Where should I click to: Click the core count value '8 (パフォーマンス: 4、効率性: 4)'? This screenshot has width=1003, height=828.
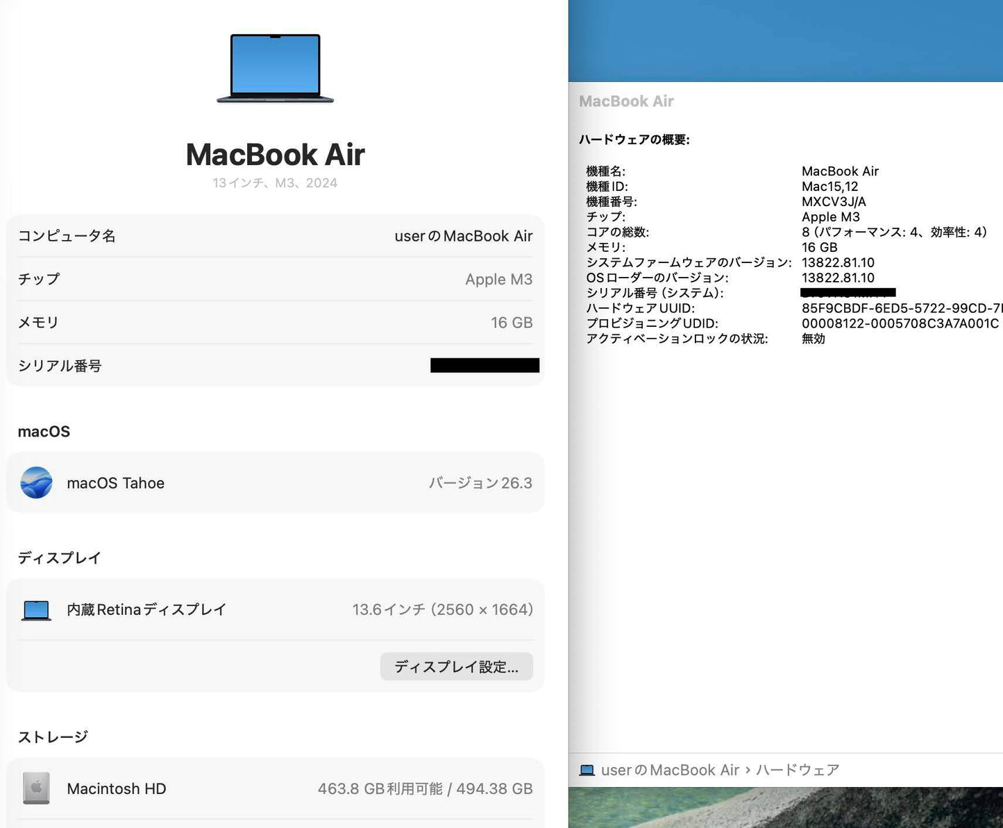point(894,232)
